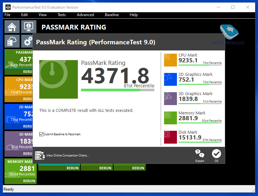This screenshot has height=196, width=258.
Task: Click the PassMark Rating 81st percentile bar
Action: pyautogui.click(x=118, y=90)
